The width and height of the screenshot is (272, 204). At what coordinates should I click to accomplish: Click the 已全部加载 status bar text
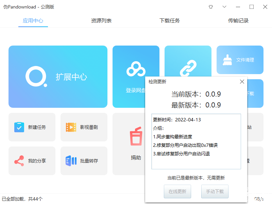tap(22, 199)
